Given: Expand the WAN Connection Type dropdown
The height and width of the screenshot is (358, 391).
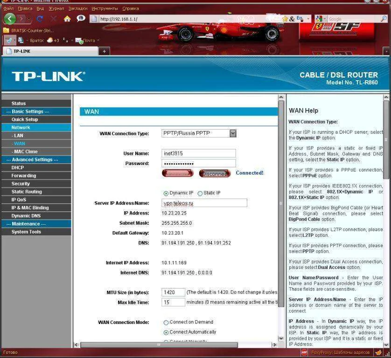Looking at the screenshot, I should coord(199,133).
